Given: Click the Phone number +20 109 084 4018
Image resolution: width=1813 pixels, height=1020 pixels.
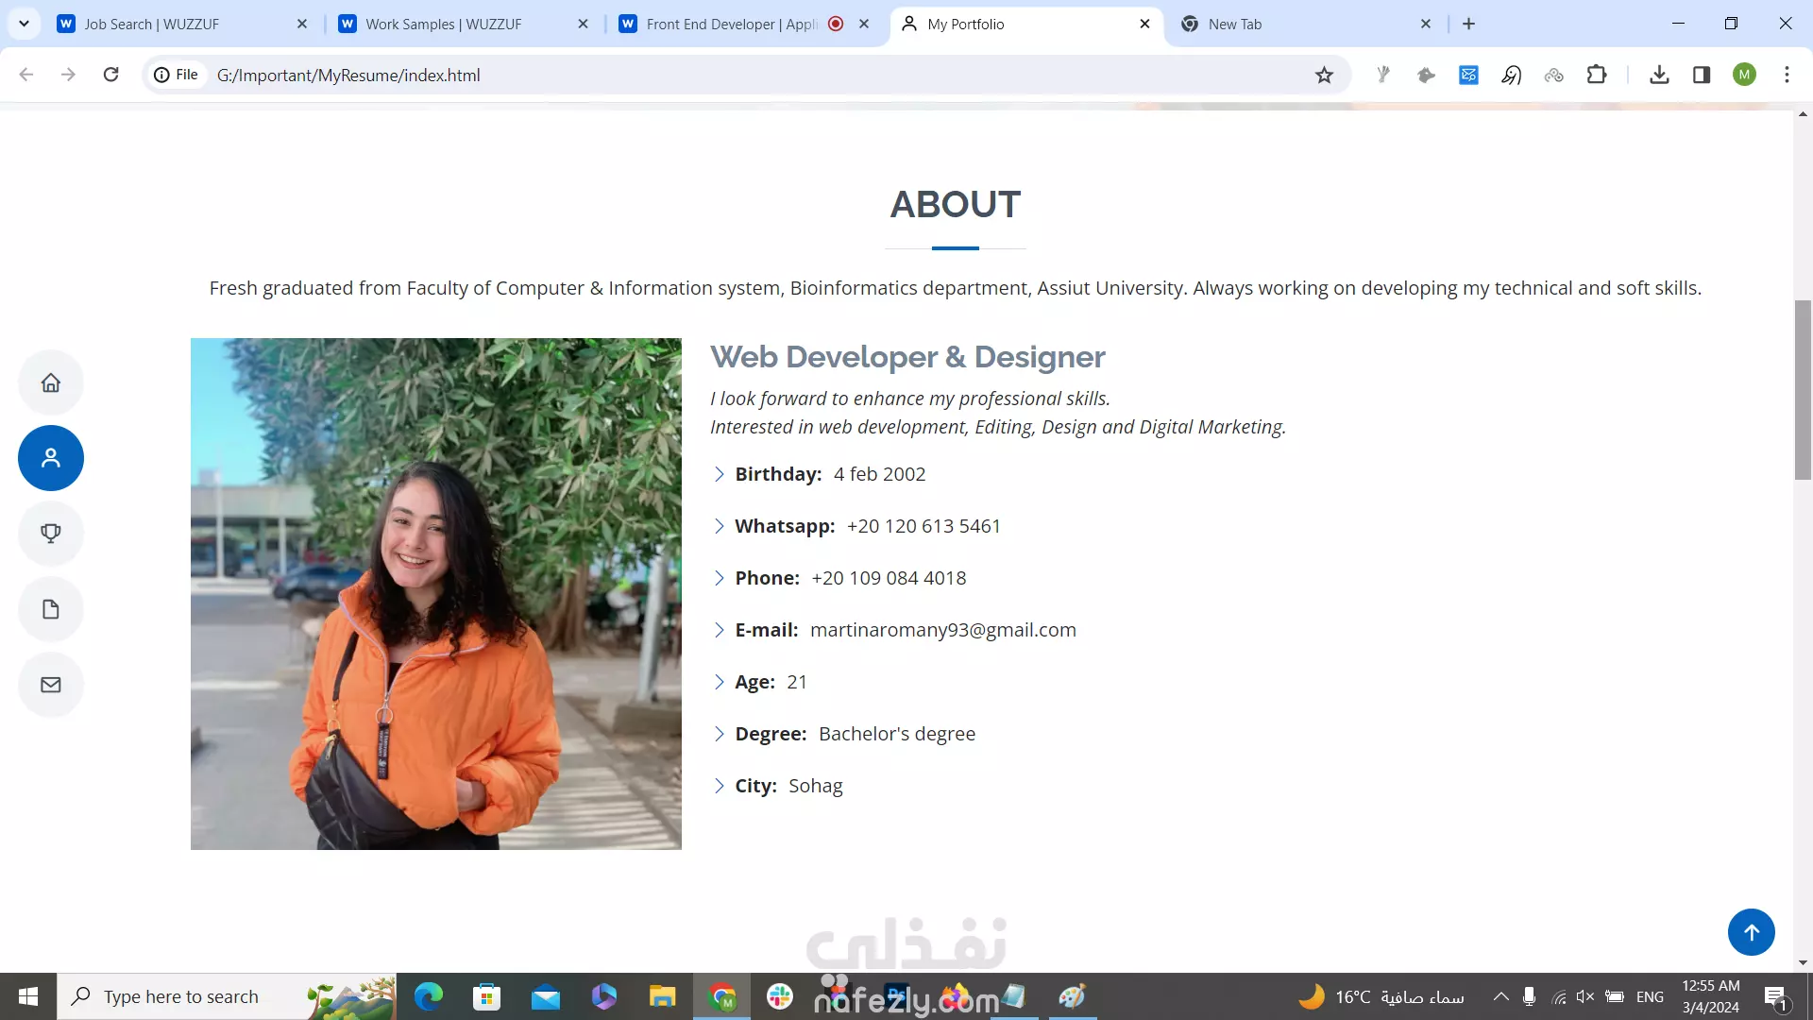Looking at the screenshot, I should pos(889,578).
